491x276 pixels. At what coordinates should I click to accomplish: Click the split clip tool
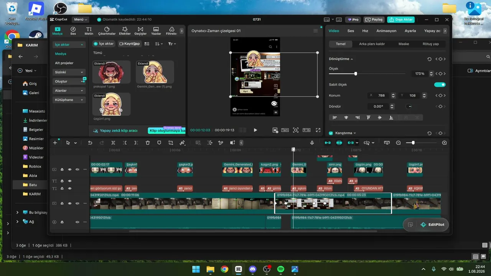[113, 143]
